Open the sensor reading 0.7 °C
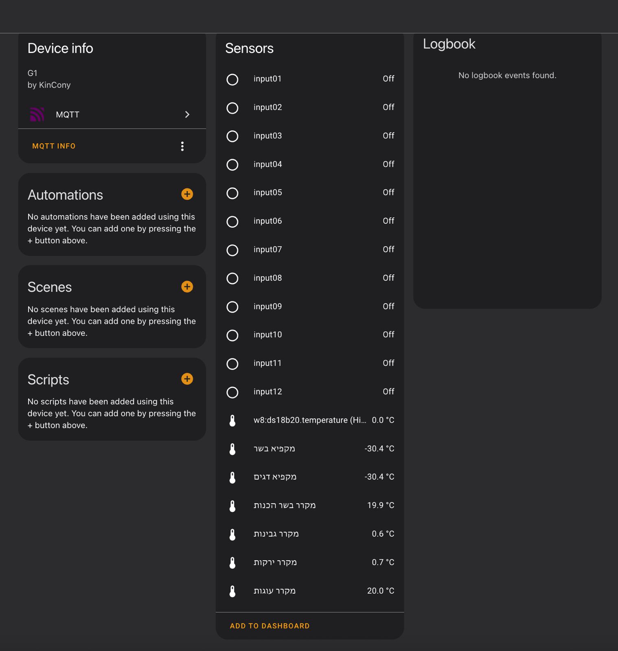The width and height of the screenshot is (618, 651). coord(383,562)
